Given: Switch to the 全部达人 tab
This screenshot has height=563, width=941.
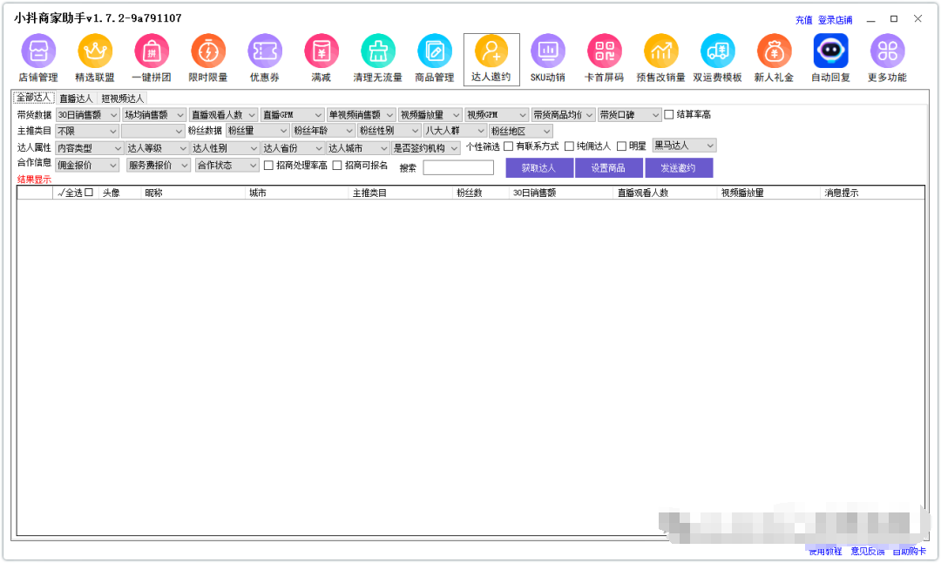Looking at the screenshot, I should tap(34, 98).
